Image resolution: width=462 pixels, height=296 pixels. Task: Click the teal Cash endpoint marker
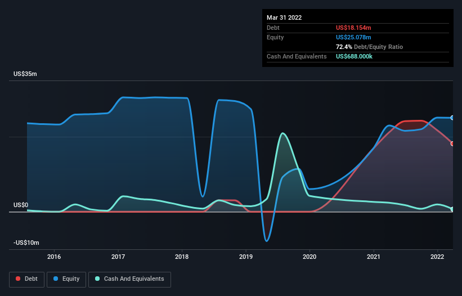point(452,209)
